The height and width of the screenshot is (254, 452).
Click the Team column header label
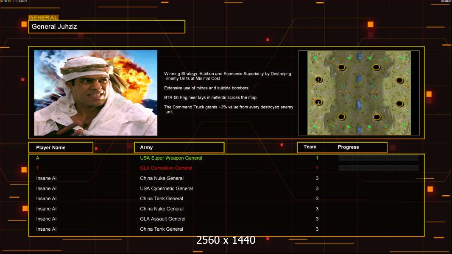tap(310, 147)
